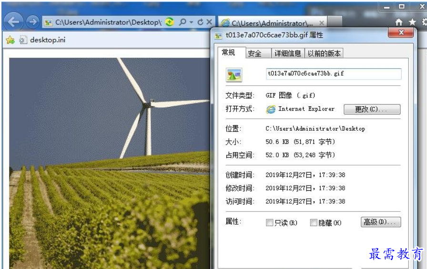
Task: Click the IE logo on the second browser tab
Action: point(225,23)
